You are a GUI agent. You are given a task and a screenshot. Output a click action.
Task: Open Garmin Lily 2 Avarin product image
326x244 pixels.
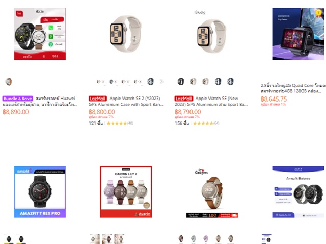pos(126,192)
